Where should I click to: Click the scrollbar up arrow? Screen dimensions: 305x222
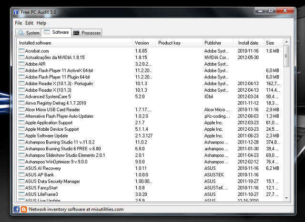286,42
